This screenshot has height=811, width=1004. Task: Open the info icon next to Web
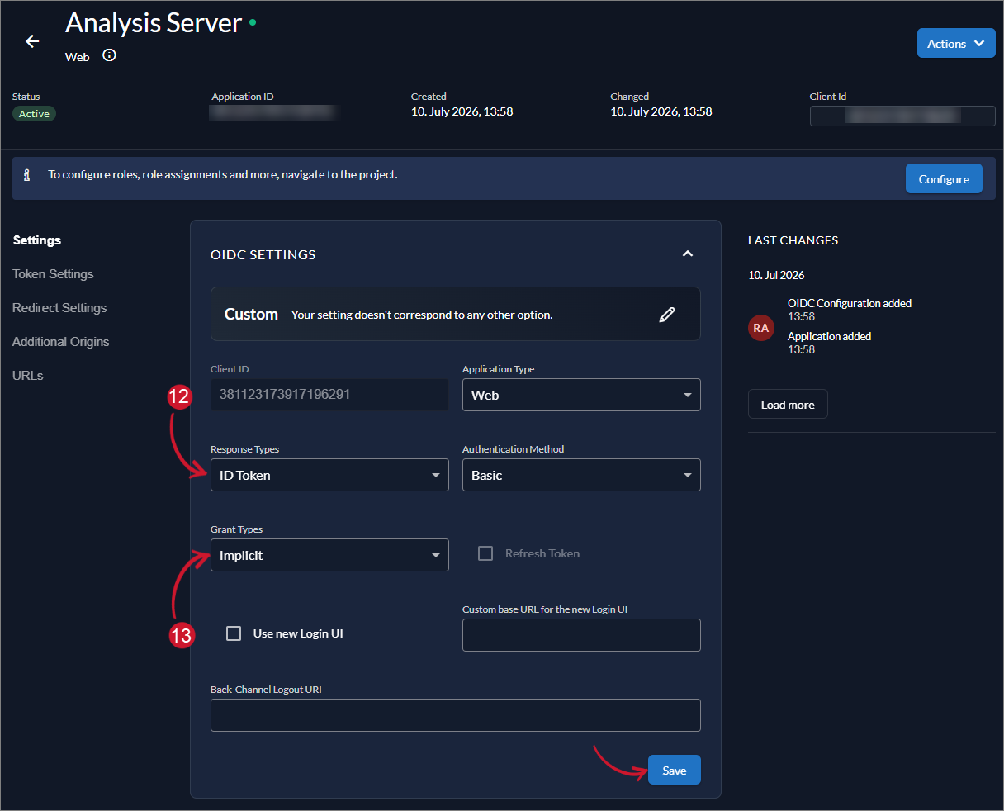pos(109,55)
